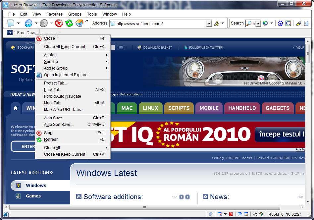Click the Baidu paw search icon
The width and height of the screenshot is (314, 220).
(280, 23)
